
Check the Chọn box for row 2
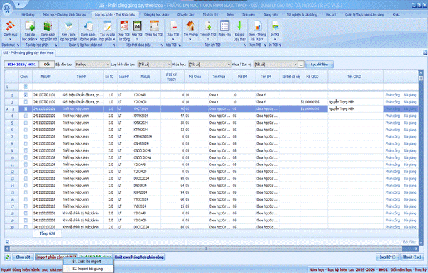pyautogui.click(x=26, y=102)
